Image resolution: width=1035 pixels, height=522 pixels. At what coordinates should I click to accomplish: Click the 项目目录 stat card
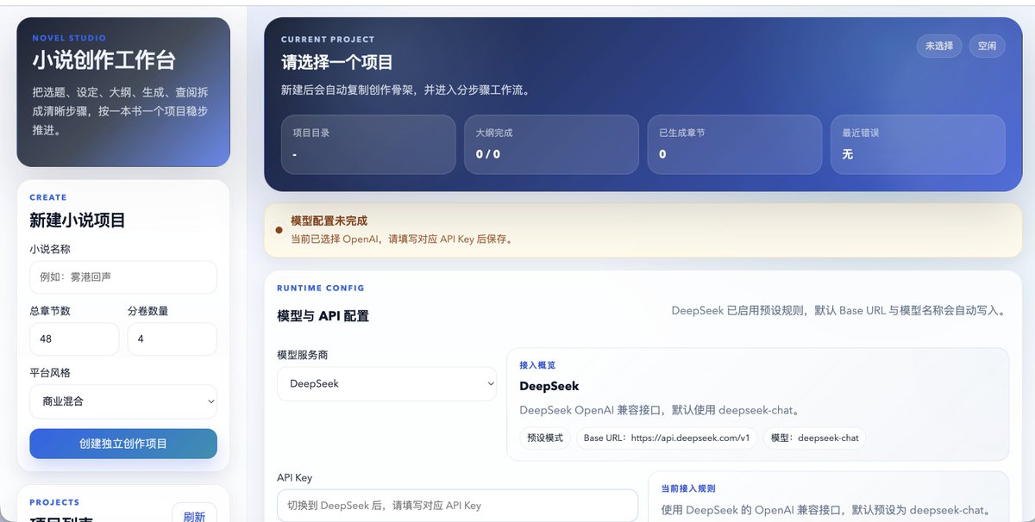point(368,145)
